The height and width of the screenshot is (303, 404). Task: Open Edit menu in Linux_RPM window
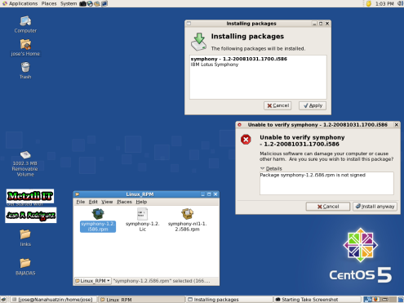click(x=93, y=202)
